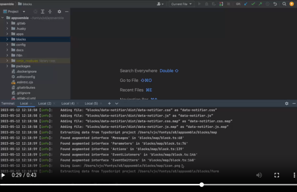Viewport: 297px width, 192px height.
Task: Click the Git Push green arrow
Action: click(260, 4)
